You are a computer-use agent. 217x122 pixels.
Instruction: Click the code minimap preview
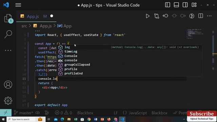click(x=195, y=34)
